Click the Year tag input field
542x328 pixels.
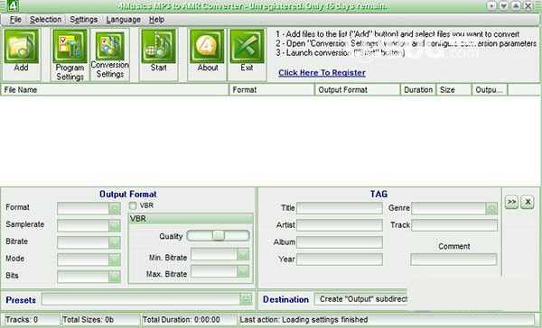coord(340,260)
